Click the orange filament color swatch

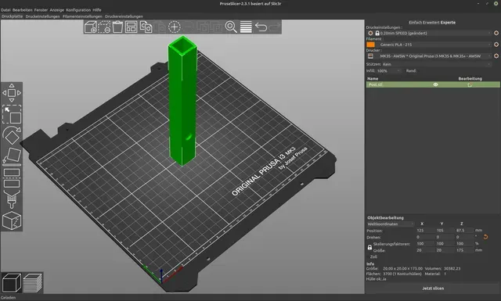(370, 45)
